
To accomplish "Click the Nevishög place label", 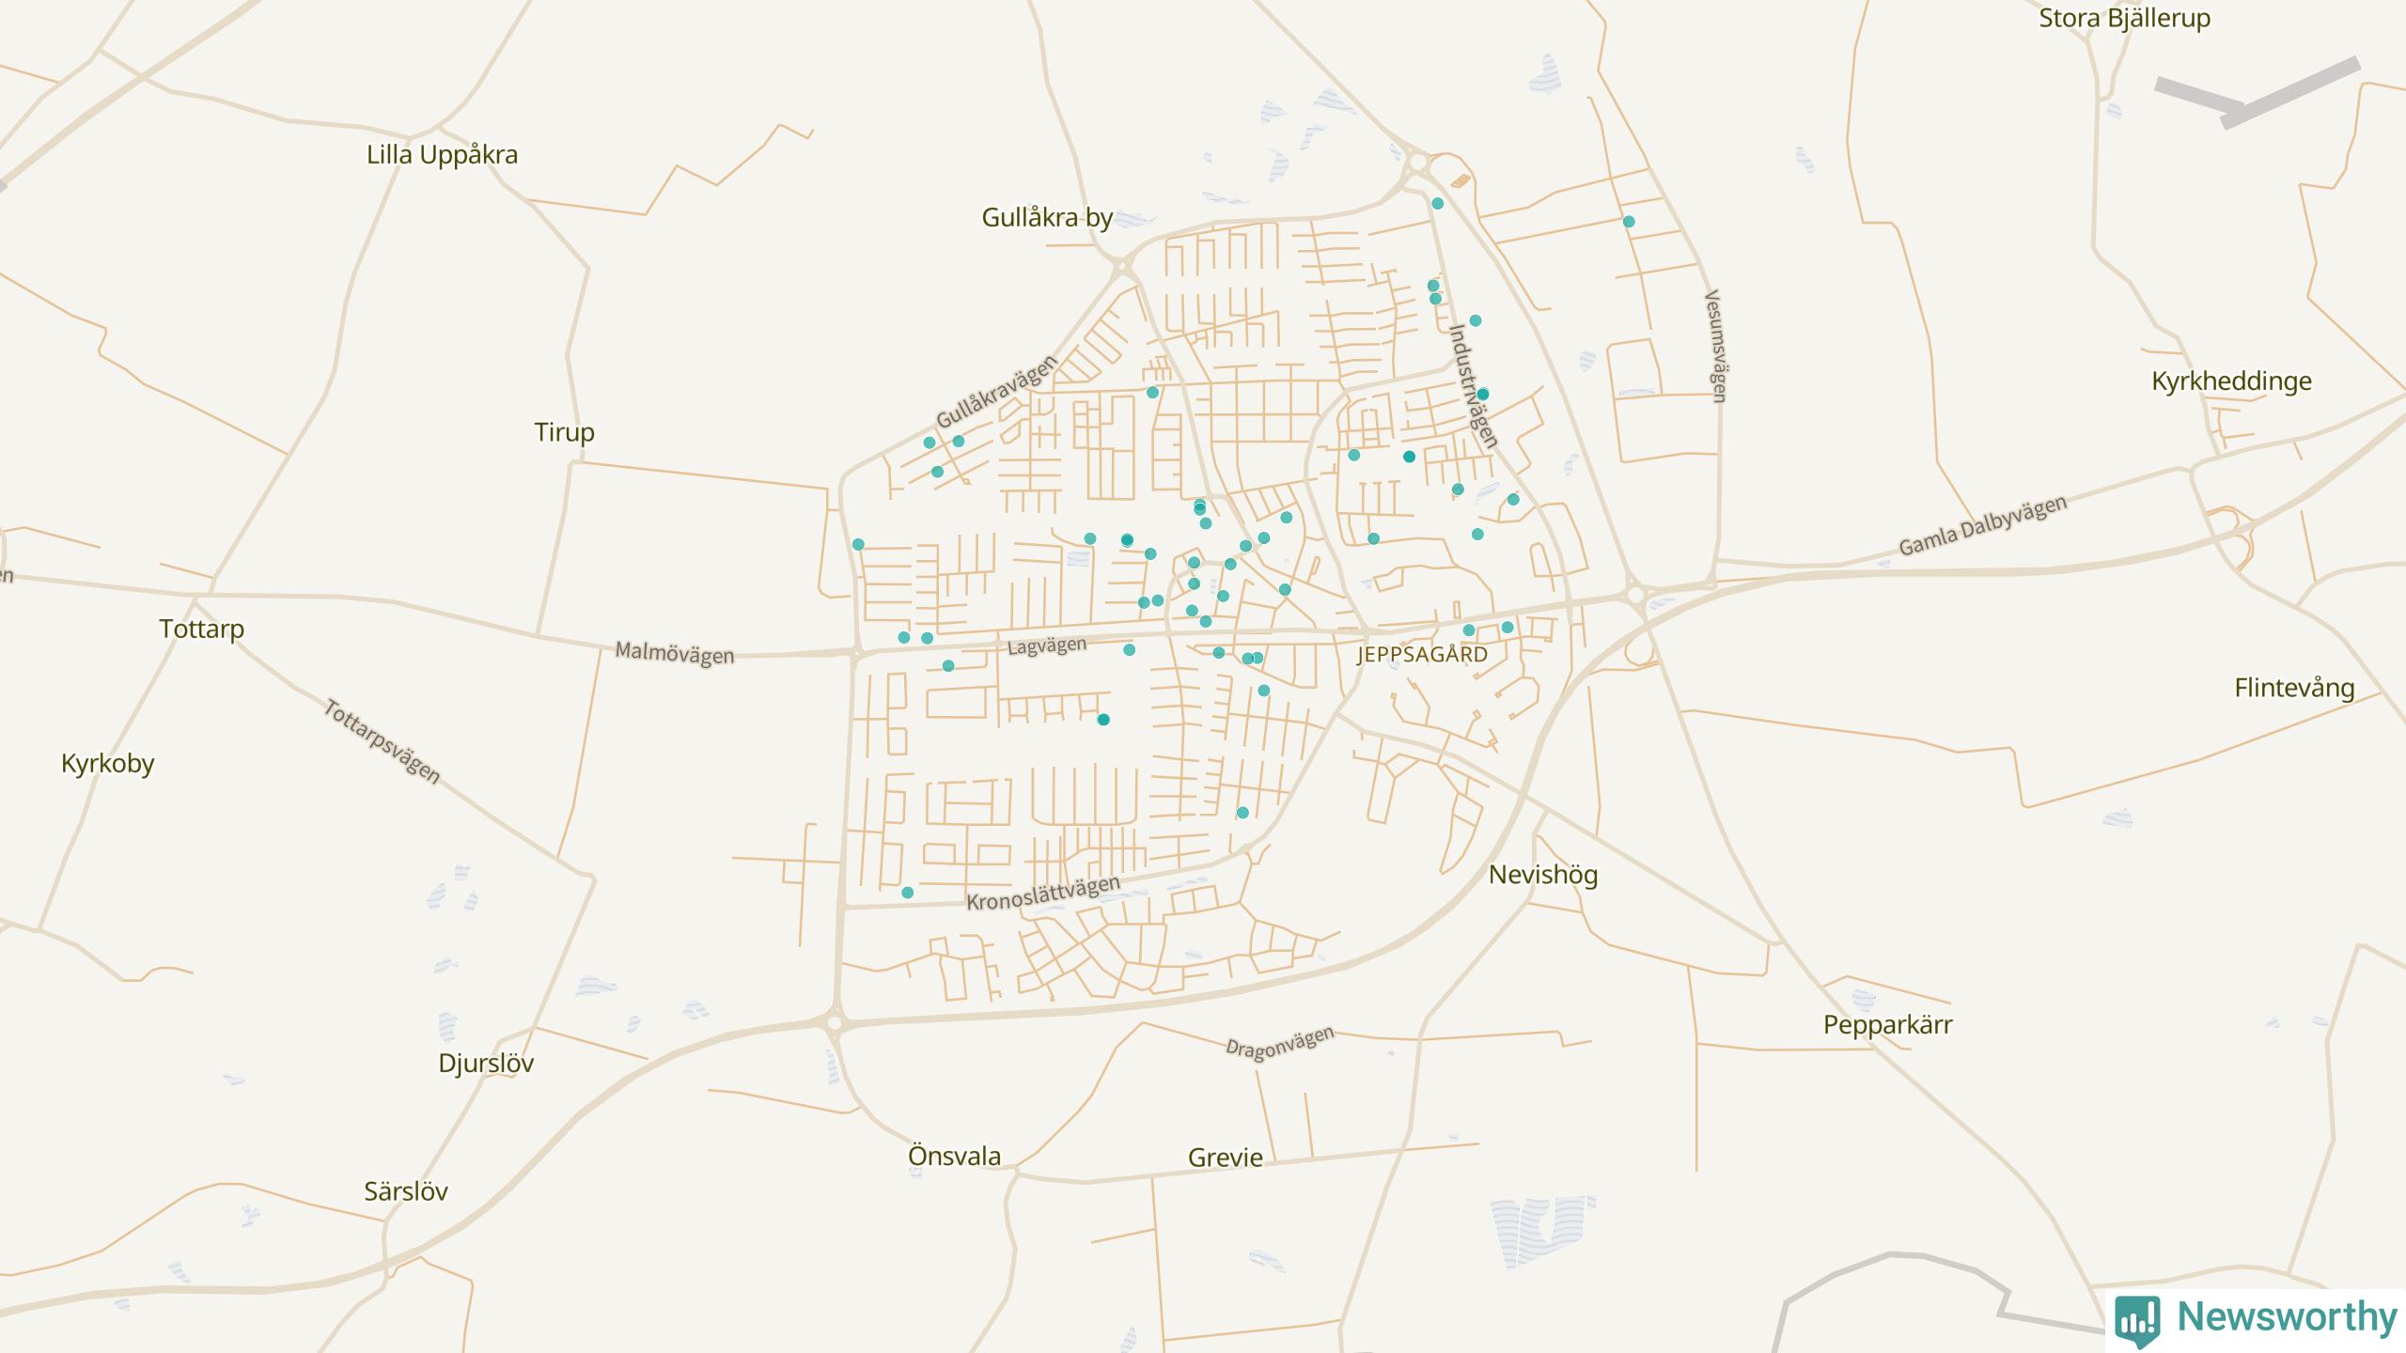I will pyautogui.click(x=1543, y=875).
